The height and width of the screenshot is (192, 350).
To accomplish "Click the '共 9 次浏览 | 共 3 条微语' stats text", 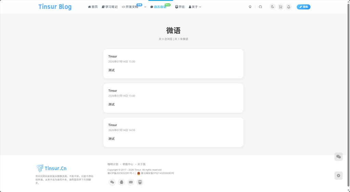I will coord(173,39).
